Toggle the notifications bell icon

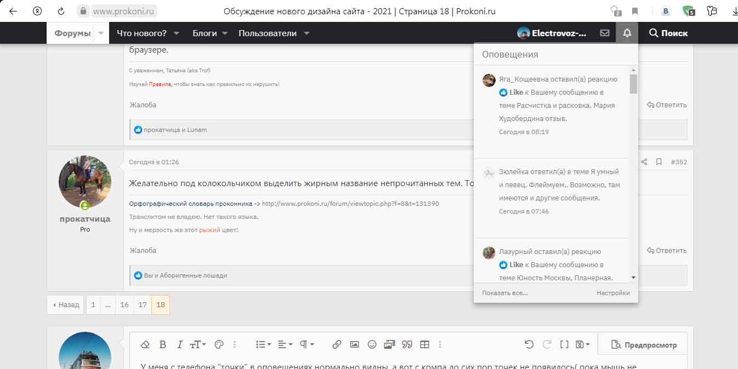[x=627, y=33]
